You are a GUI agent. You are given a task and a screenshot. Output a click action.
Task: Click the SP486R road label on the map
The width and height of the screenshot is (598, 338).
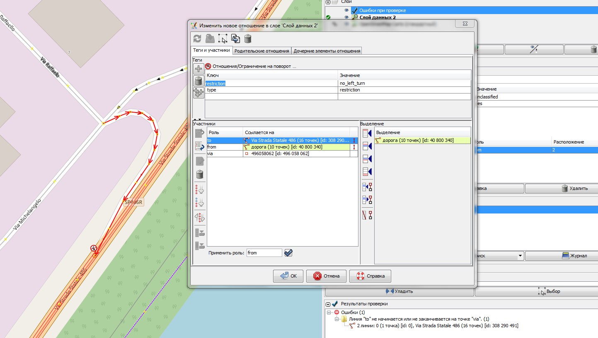(133, 202)
